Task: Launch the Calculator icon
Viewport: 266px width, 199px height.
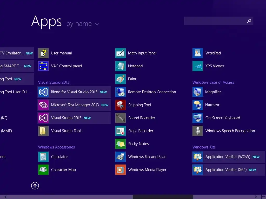Action: pos(43,157)
